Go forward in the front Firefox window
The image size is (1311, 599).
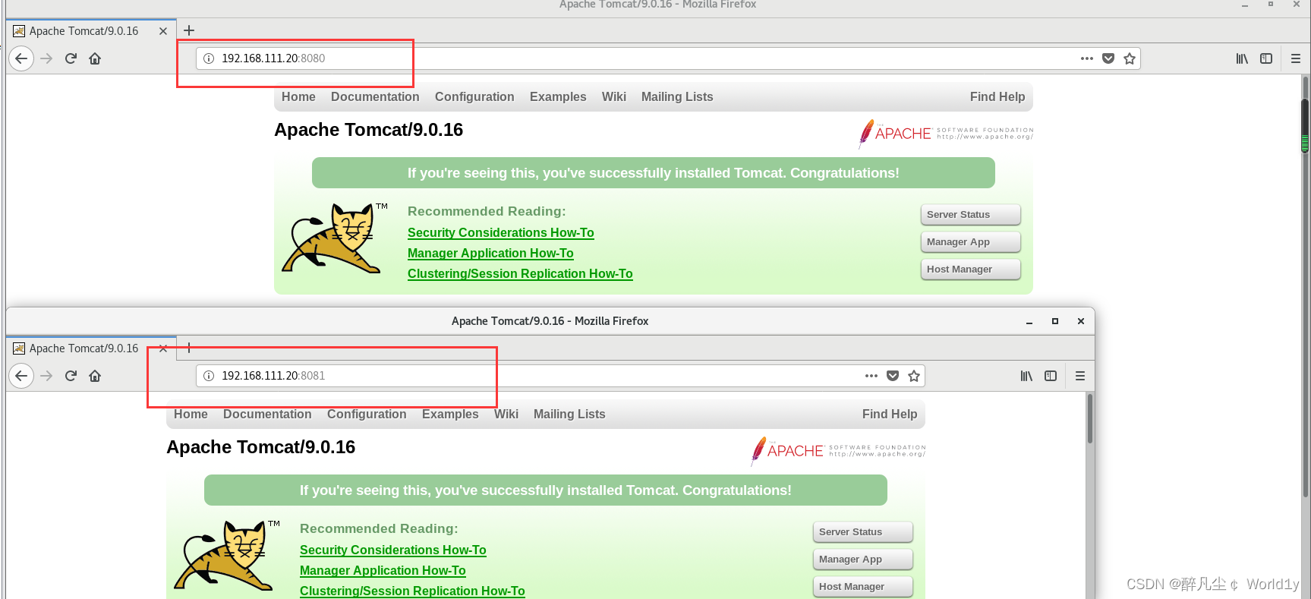(46, 376)
